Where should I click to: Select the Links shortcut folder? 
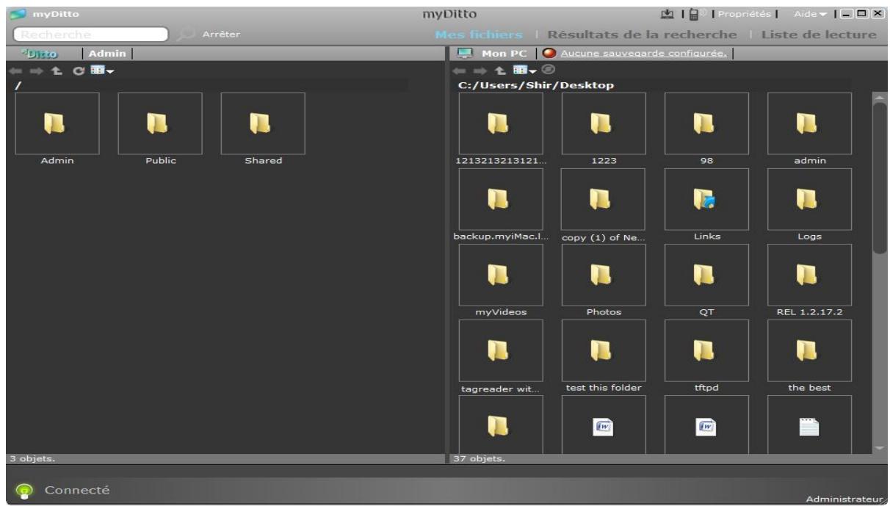(x=706, y=205)
